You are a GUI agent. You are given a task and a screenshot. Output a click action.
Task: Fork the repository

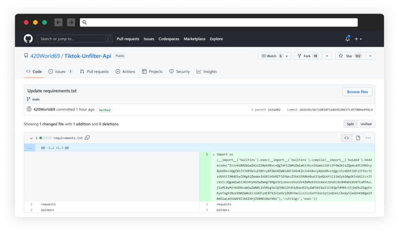[x=309, y=56]
